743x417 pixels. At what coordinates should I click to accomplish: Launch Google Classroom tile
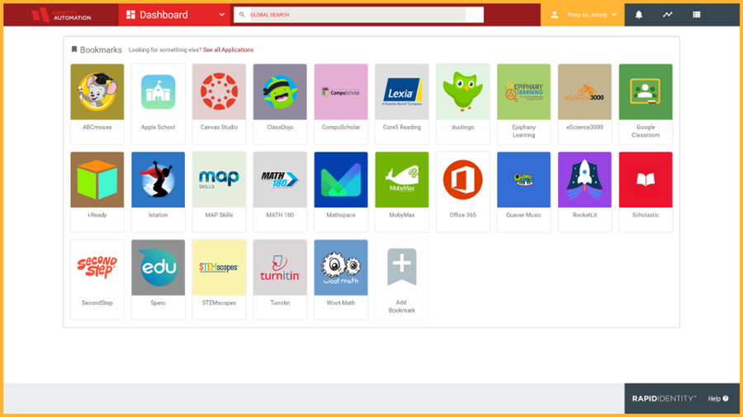pos(646,104)
